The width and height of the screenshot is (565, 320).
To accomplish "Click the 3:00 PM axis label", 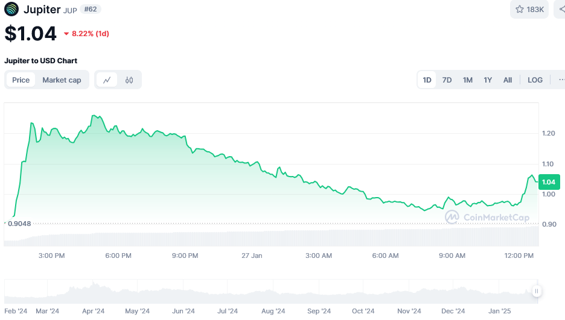I will [51, 256].
